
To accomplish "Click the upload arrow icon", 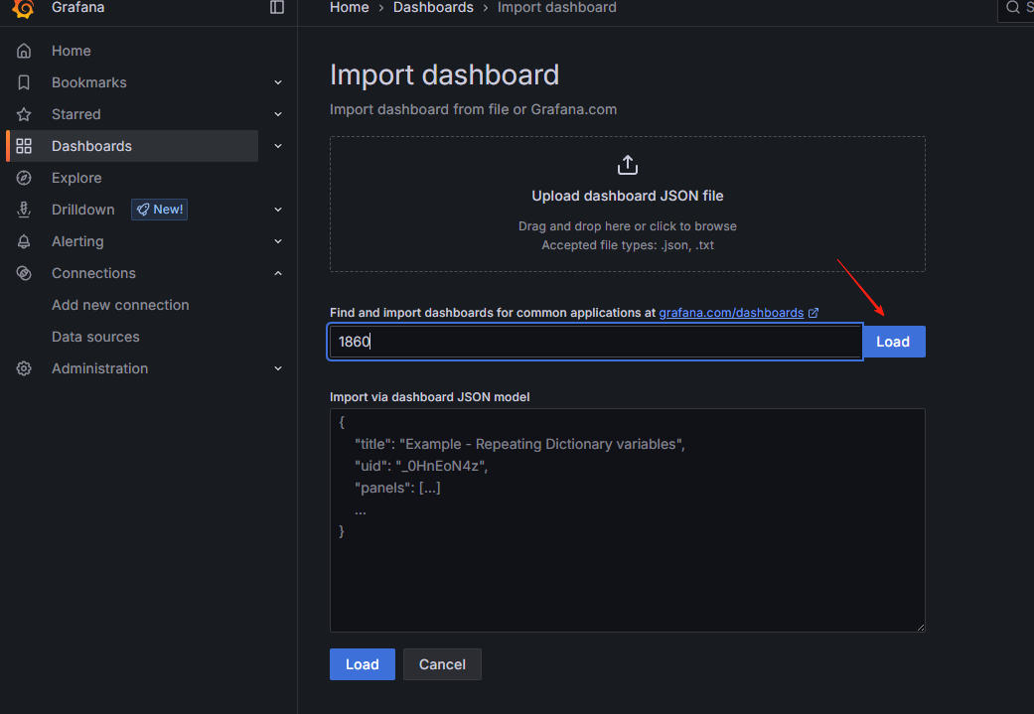I will (x=628, y=165).
